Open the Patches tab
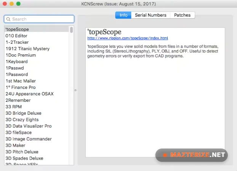The image size is (237, 171). pos(182,15)
